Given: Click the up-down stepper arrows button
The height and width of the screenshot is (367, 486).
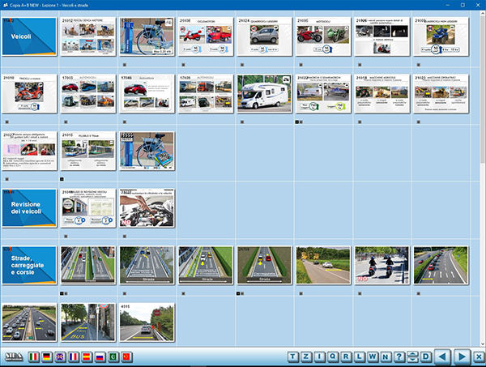Looking at the screenshot, I should coord(411,356).
